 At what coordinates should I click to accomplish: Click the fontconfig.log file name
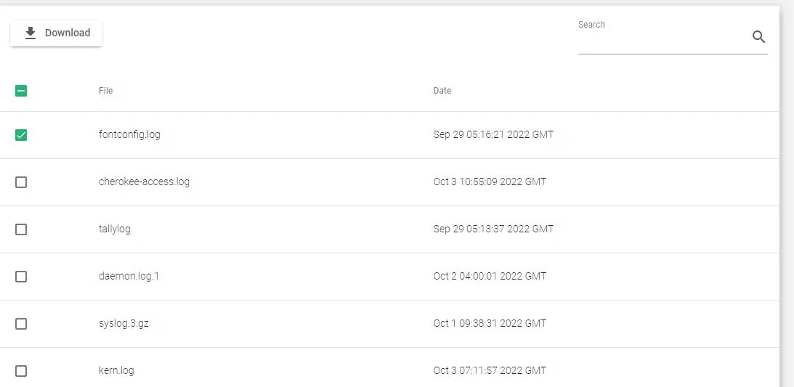129,135
